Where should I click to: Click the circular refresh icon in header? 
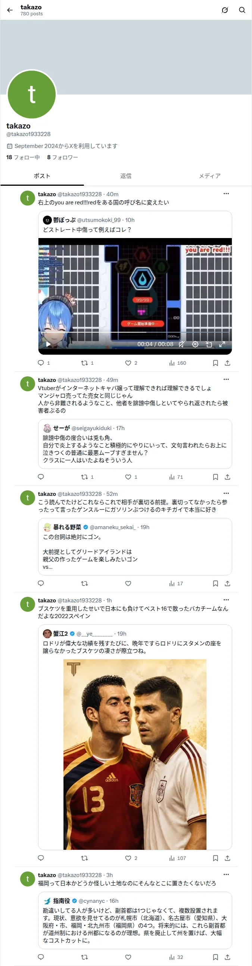coord(225,10)
